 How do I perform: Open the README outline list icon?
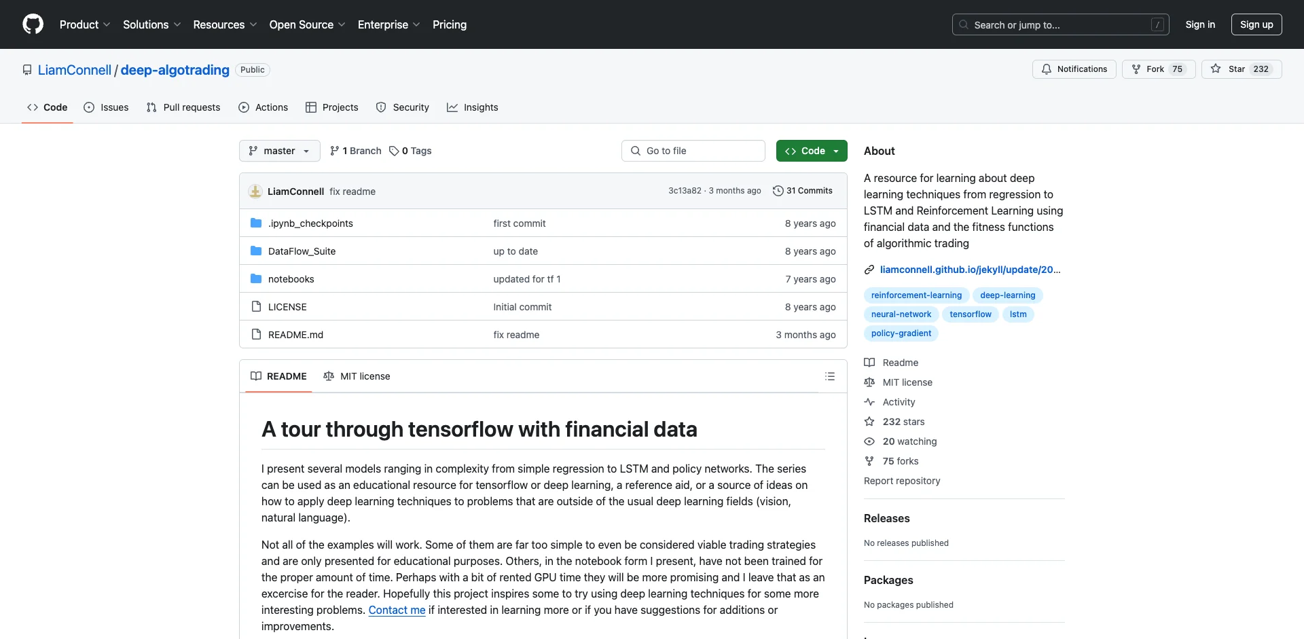click(x=830, y=376)
